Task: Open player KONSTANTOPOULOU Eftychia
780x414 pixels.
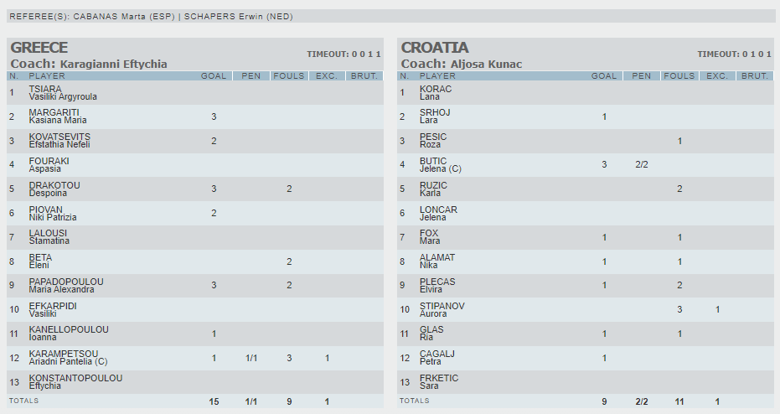Action: pos(75,382)
